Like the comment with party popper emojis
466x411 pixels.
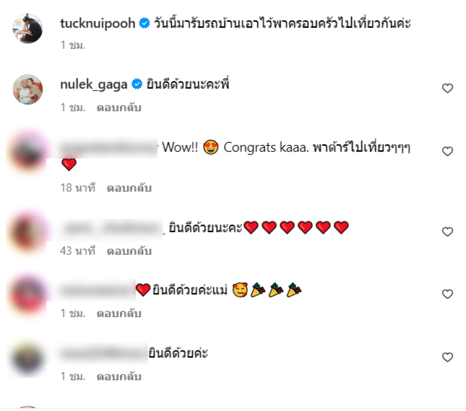tap(447, 294)
